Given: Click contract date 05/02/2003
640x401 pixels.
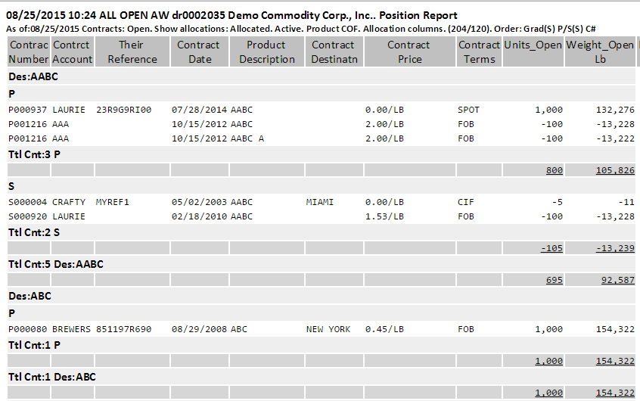Looking at the screenshot, I should (x=199, y=202).
